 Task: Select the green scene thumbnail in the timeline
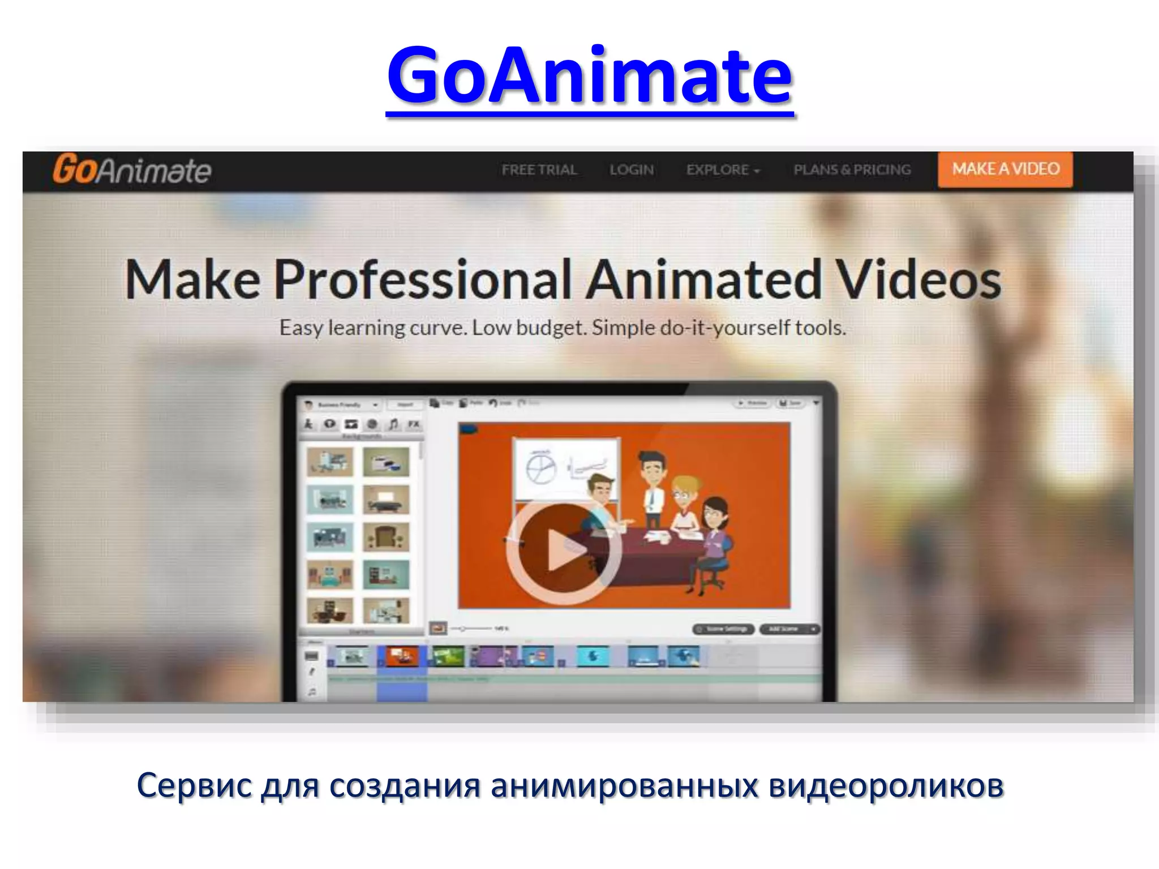pyautogui.click(x=448, y=656)
